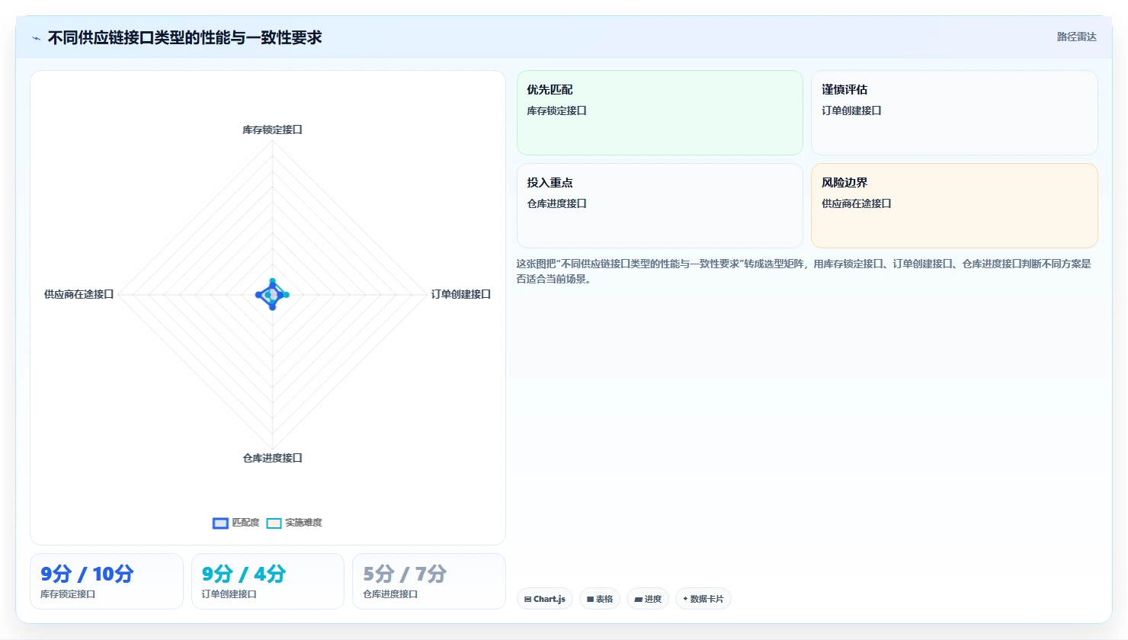Click the Chart.js tag
Screen dimensions: 1128x640
(545, 599)
